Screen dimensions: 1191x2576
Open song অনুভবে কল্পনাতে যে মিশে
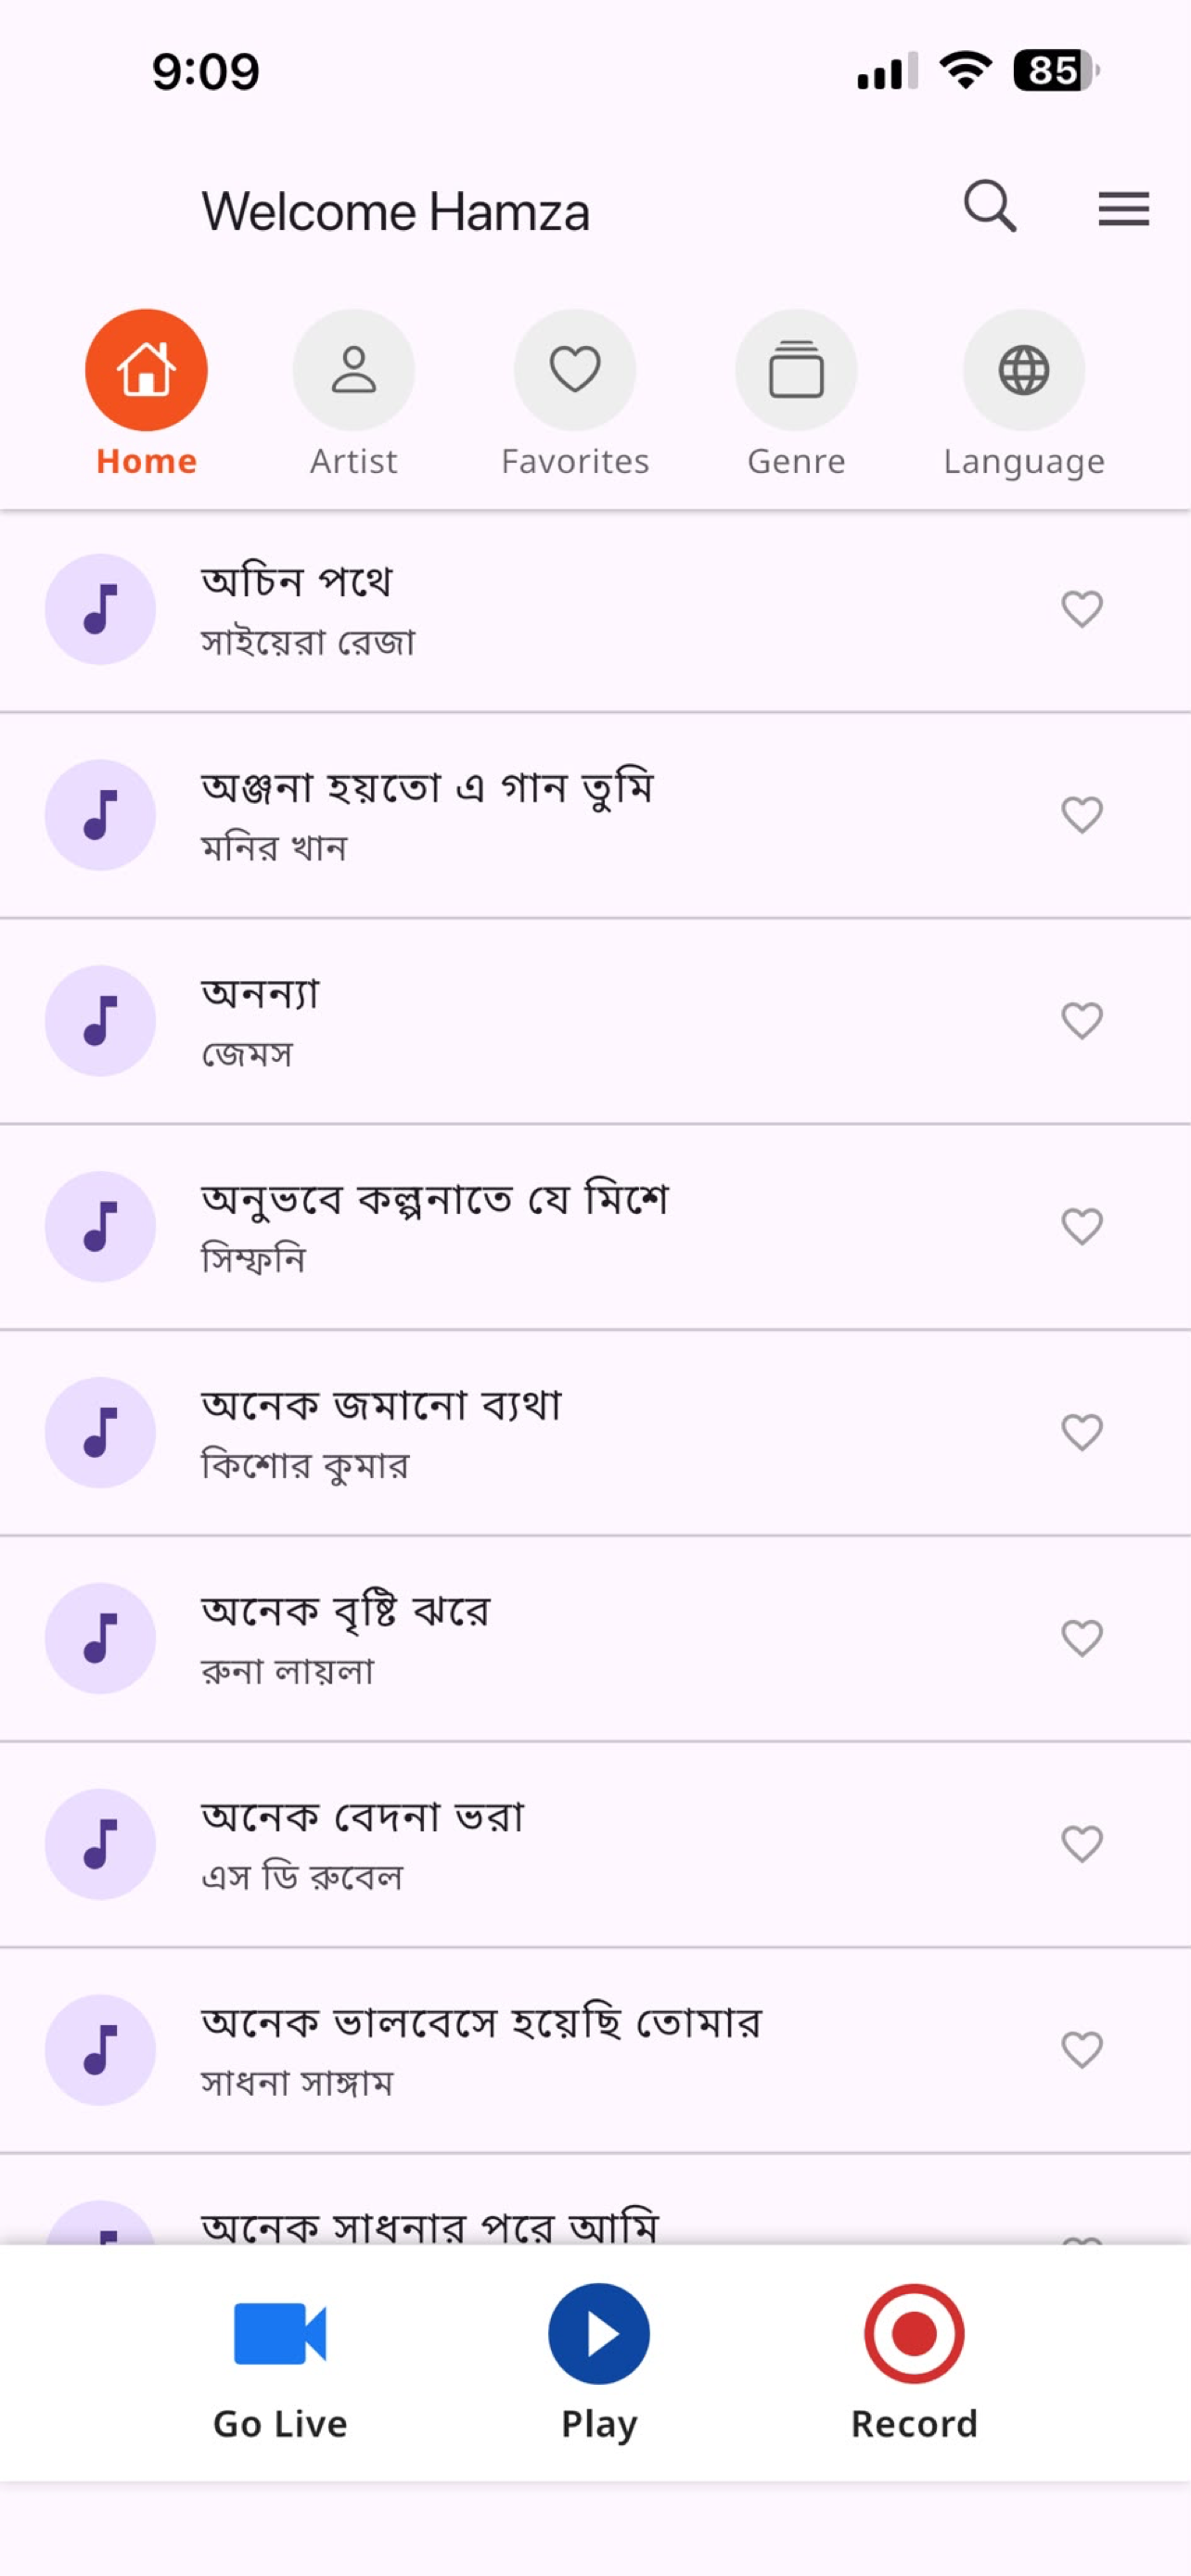coord(595,1227)
